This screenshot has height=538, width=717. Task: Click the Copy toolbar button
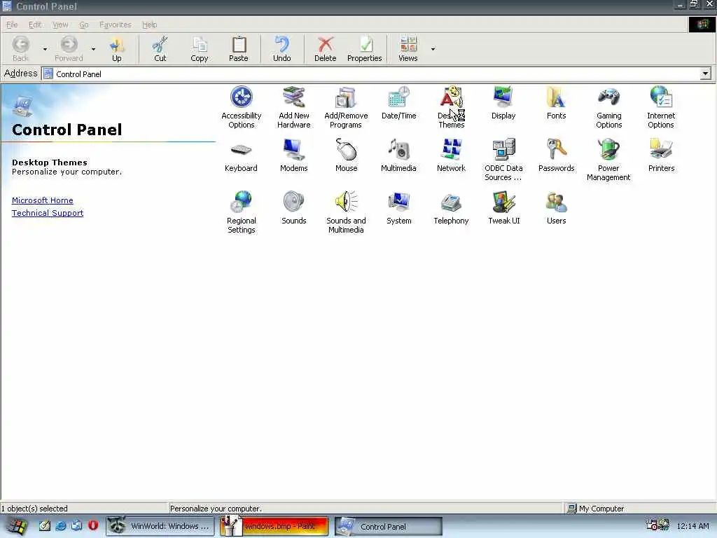pos(200,49)
